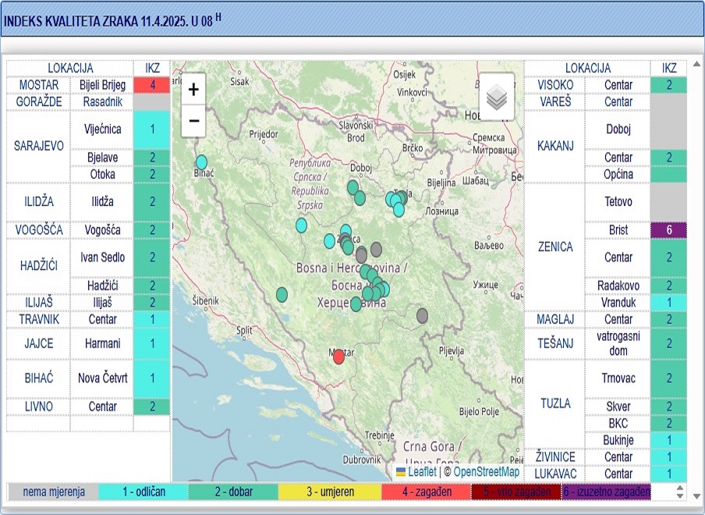This screenshot has width=705, height=515.
Task: Click the Radakovo station cell
Action: (618, 285)
